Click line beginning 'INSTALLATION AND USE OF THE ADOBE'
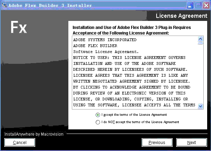The width and height of the screenshot is (211, 151). [x=125, y=63]
